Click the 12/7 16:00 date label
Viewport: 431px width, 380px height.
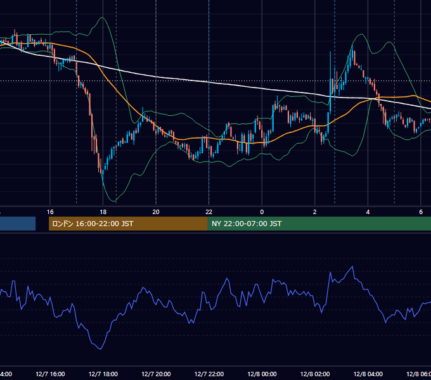click(x=50, y=374)
